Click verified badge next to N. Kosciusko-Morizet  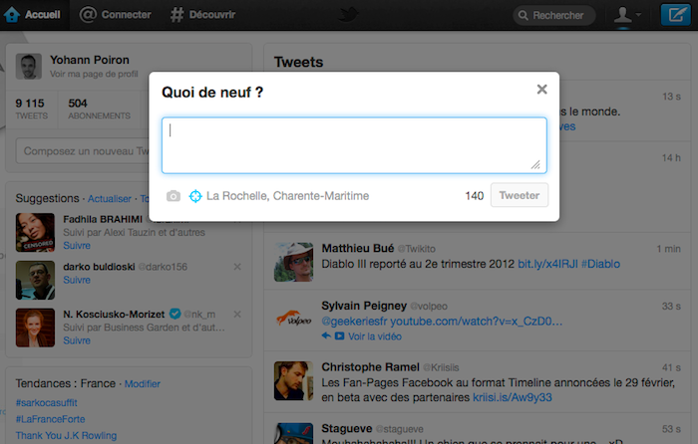(174, 314)
